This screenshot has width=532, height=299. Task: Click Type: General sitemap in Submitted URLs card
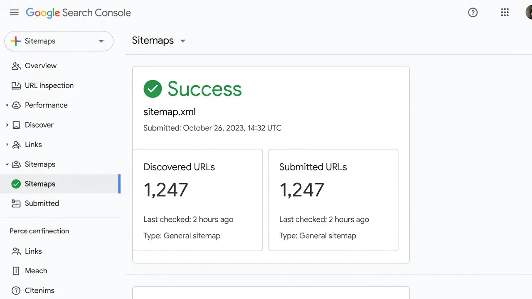click(x=318, y=236)
